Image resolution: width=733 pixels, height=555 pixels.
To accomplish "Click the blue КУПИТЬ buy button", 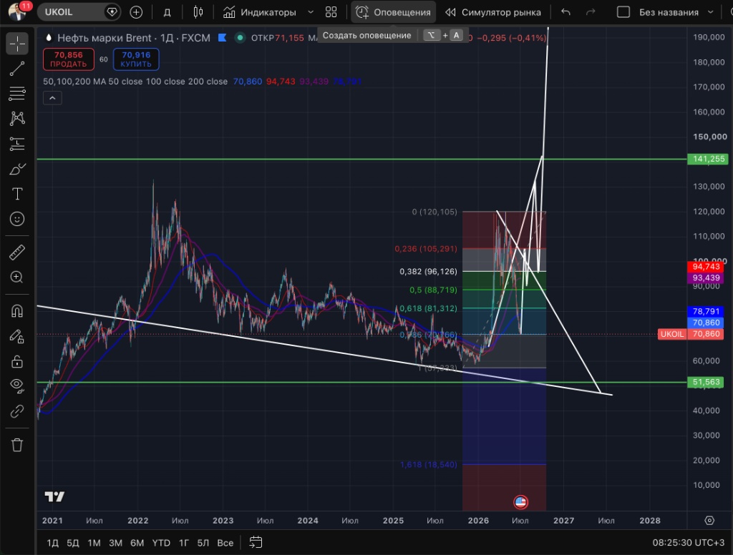I will 136,59.
